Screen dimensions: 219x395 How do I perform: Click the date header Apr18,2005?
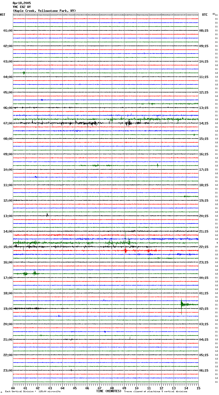[x=22, y=3]
